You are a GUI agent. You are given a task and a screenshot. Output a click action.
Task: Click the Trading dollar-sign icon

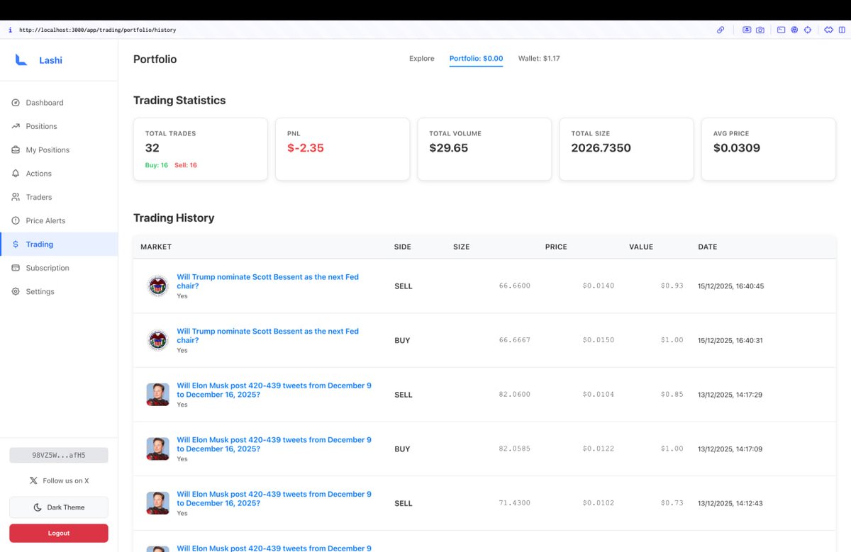[x=16, y=244]
